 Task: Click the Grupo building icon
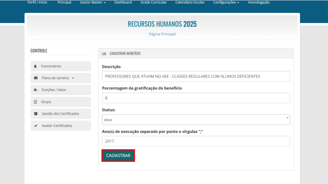35,102
